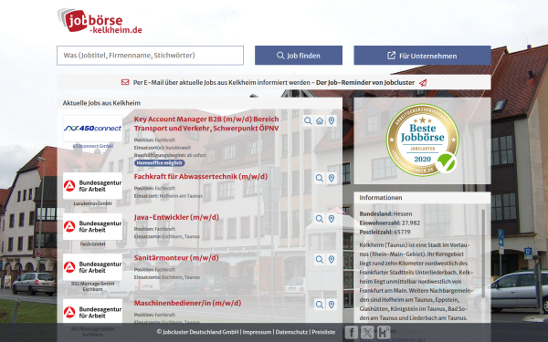Click home office icon for Key Account Manager
The image size is (548, 342).
(320, 120)
